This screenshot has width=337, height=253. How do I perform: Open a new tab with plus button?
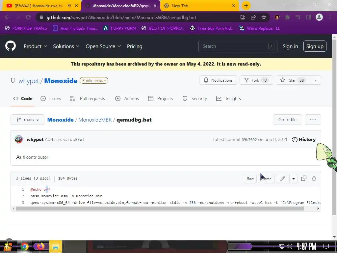click(246, 6)
